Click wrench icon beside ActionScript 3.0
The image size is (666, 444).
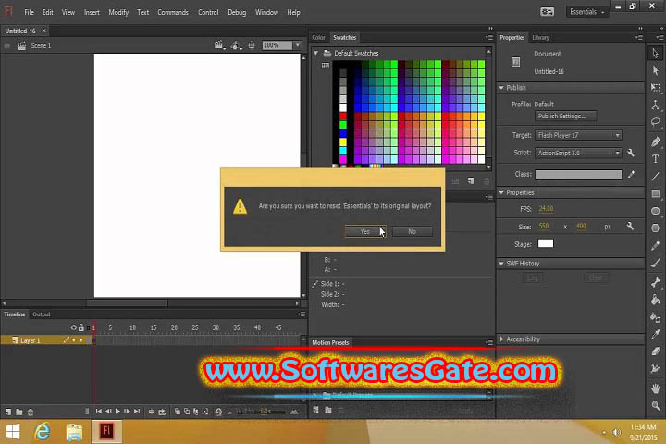click(631, 153)
